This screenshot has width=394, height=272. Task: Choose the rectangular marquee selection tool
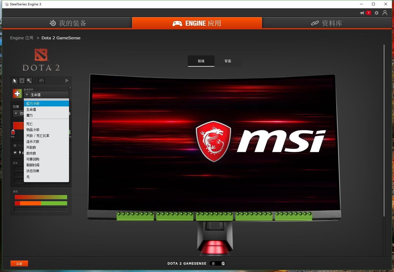[22, 81]
